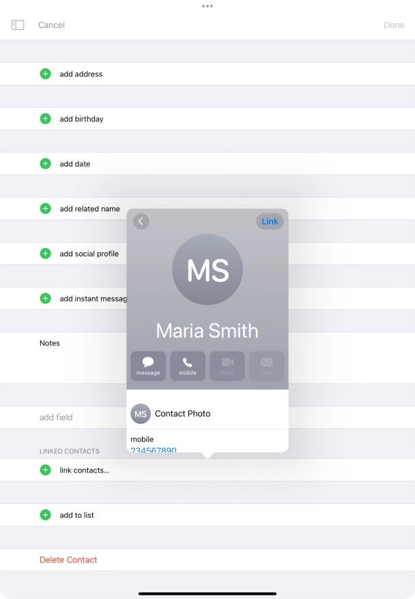Tap the green plus beside add date
The image size is (415, 599).
point(45,164)
